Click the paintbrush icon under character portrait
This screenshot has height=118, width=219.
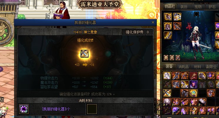[x=178, y=58]
